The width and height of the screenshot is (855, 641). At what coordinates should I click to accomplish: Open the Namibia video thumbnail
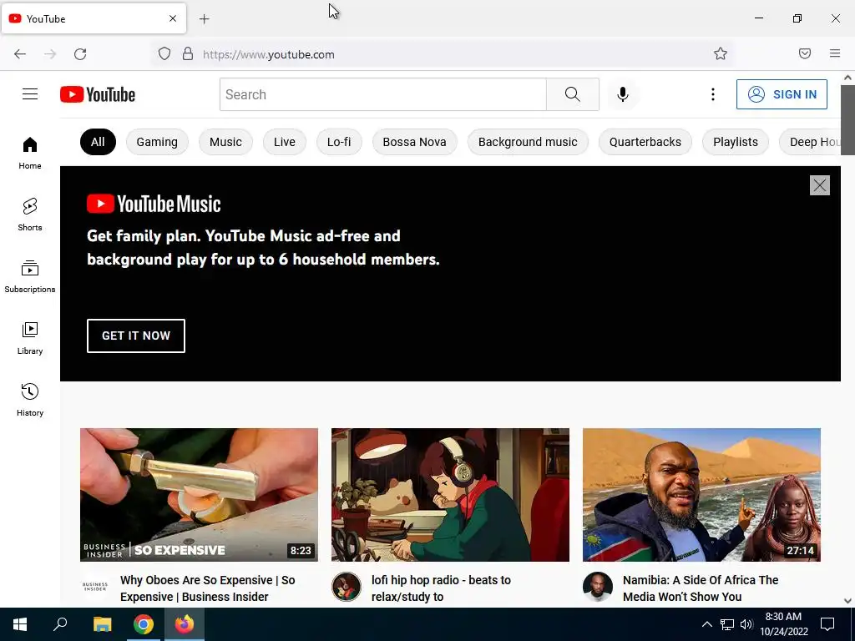click(701, 495)
